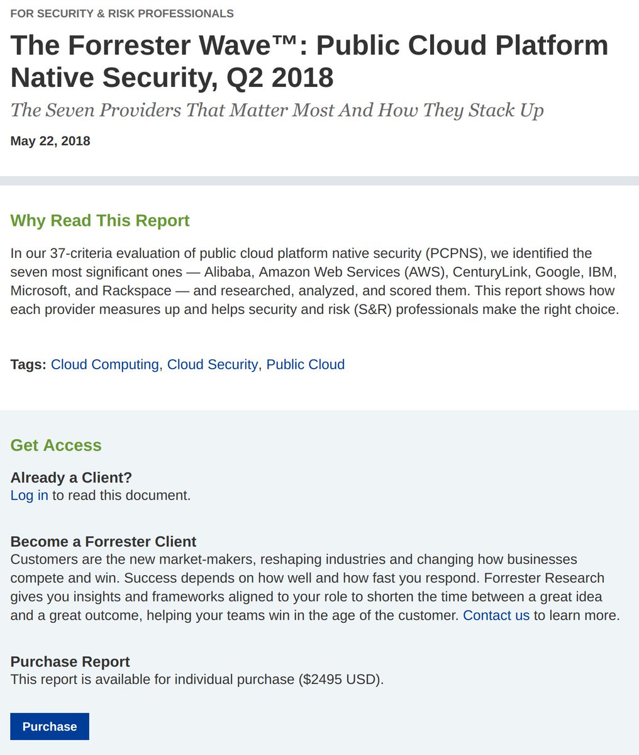Open the Cloud Computing tag link

[104, 364]
